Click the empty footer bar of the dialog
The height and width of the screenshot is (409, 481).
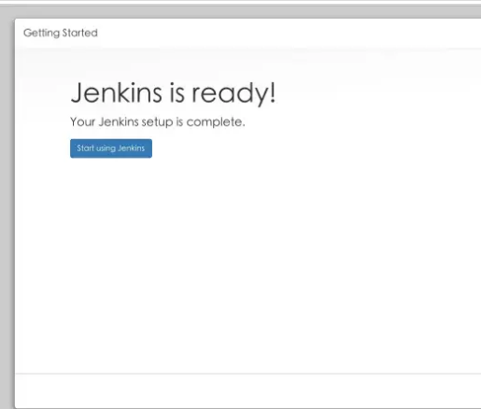click(x=248, y=391)
